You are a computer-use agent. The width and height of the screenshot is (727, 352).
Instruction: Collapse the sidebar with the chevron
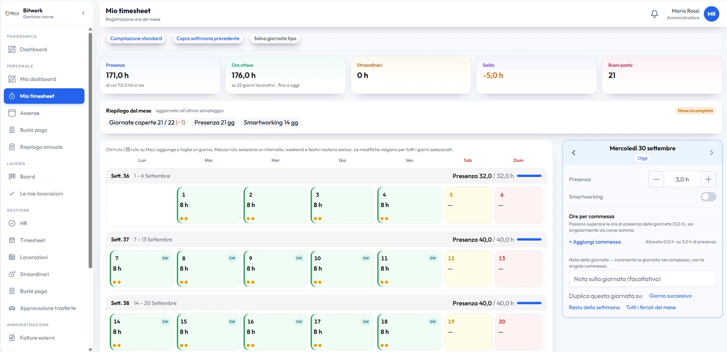83,13
